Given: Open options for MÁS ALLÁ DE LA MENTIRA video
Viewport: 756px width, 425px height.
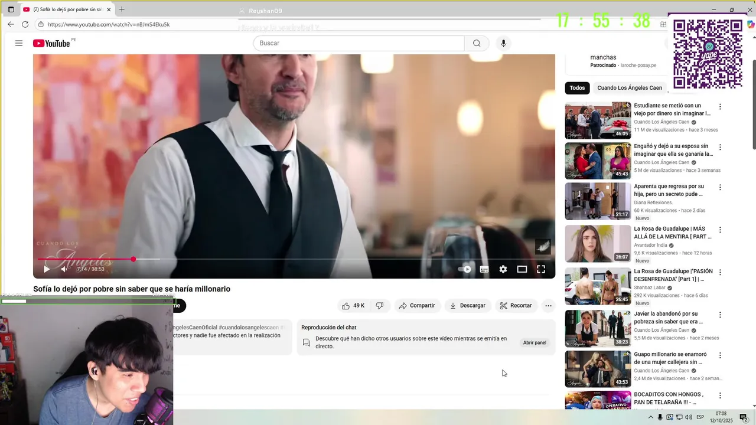Looking at the screenshot, I should [x=720, y=230].
